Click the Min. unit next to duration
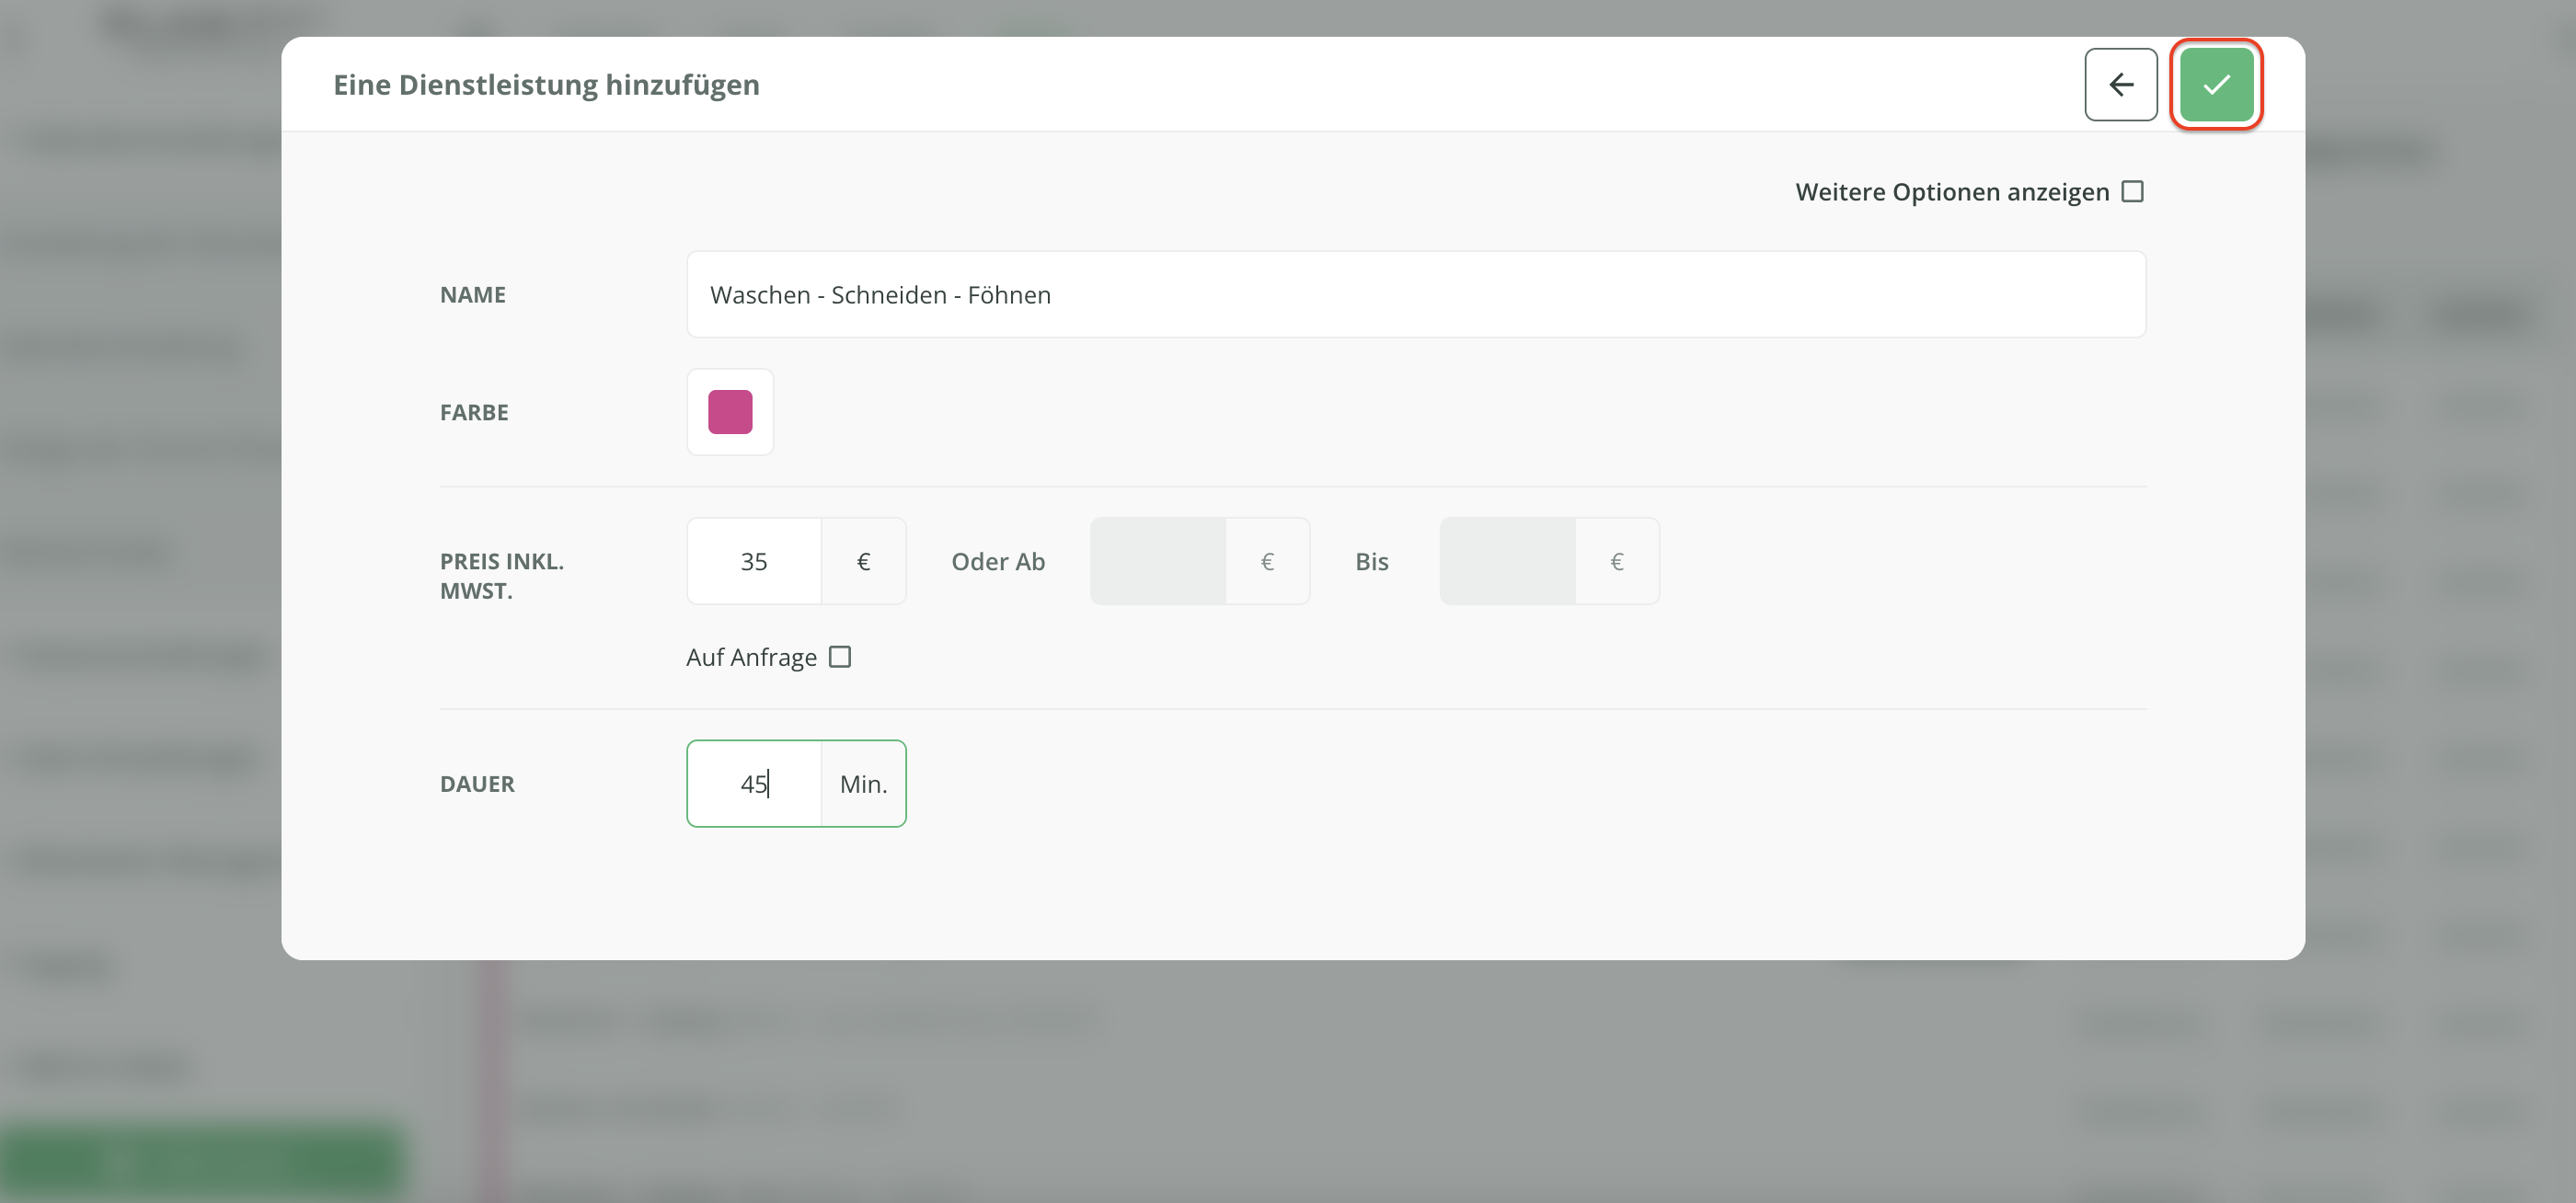Image resolution: width=2576 pixels, height=1203 pixels. [863, 784]
